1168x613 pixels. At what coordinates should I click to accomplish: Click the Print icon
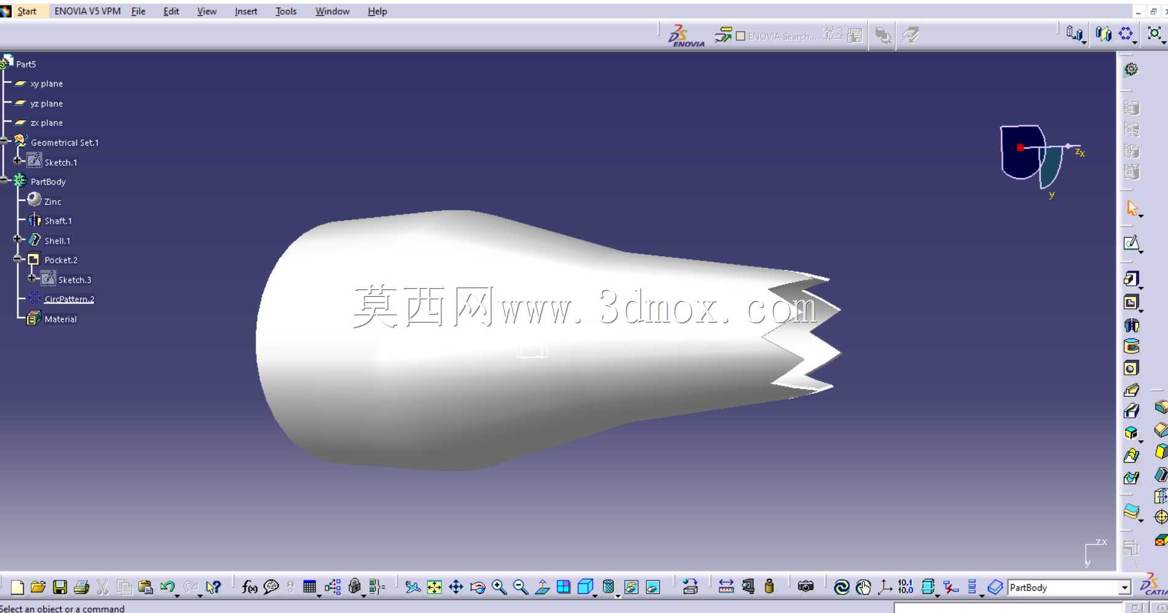pos(81,588)
